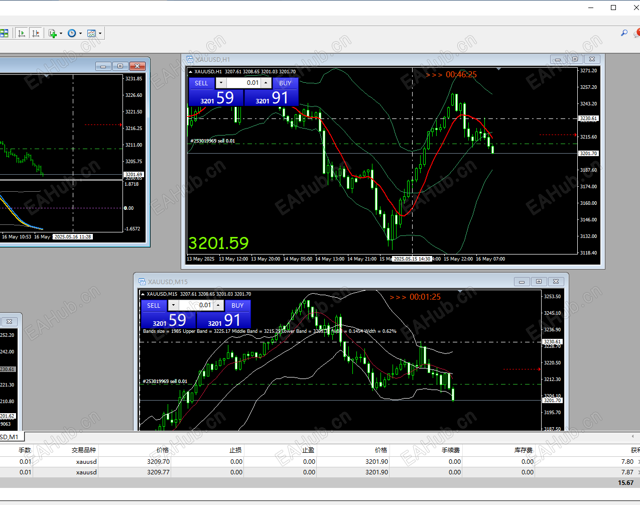Toggle the Chart Shift toolbar icon
Viewport: 640px width, 505px height.
[x=35, y=33]
